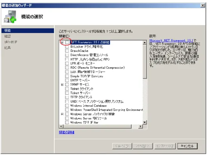Viewport: 210px width, 156px height.
Task: Select the Simple TCP/IP Services row text
Action: pyautogui.click(x=87, y=76)
